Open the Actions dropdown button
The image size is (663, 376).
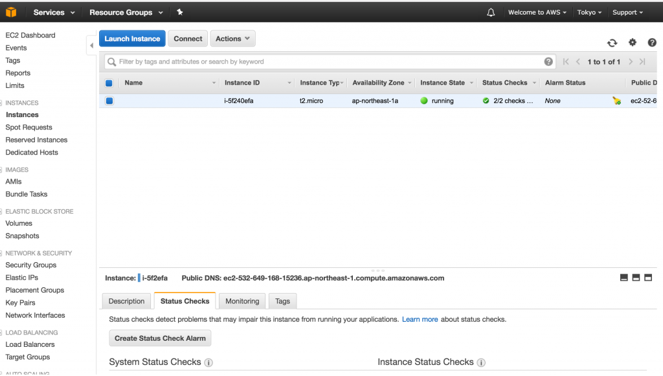pos(232,38)
